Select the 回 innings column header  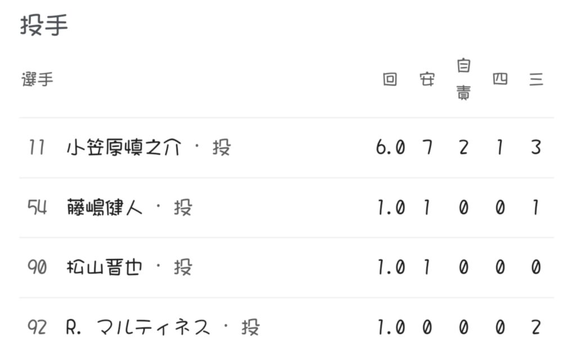pyautogui.click(x=390, y=80)
